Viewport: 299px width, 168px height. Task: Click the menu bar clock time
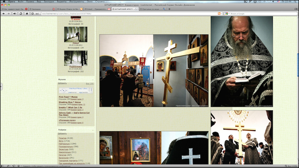coord(287,2)
